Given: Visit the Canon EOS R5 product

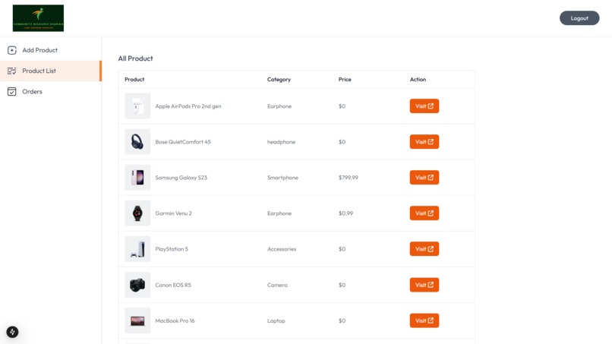Looking at the screenshot, I should pos(424,285).
